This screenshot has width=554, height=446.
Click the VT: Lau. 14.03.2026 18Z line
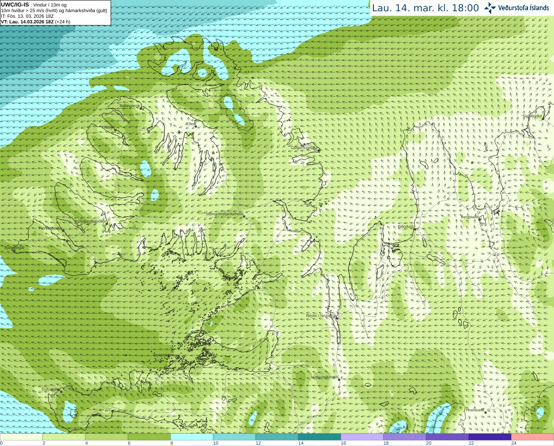click(35, 22)
